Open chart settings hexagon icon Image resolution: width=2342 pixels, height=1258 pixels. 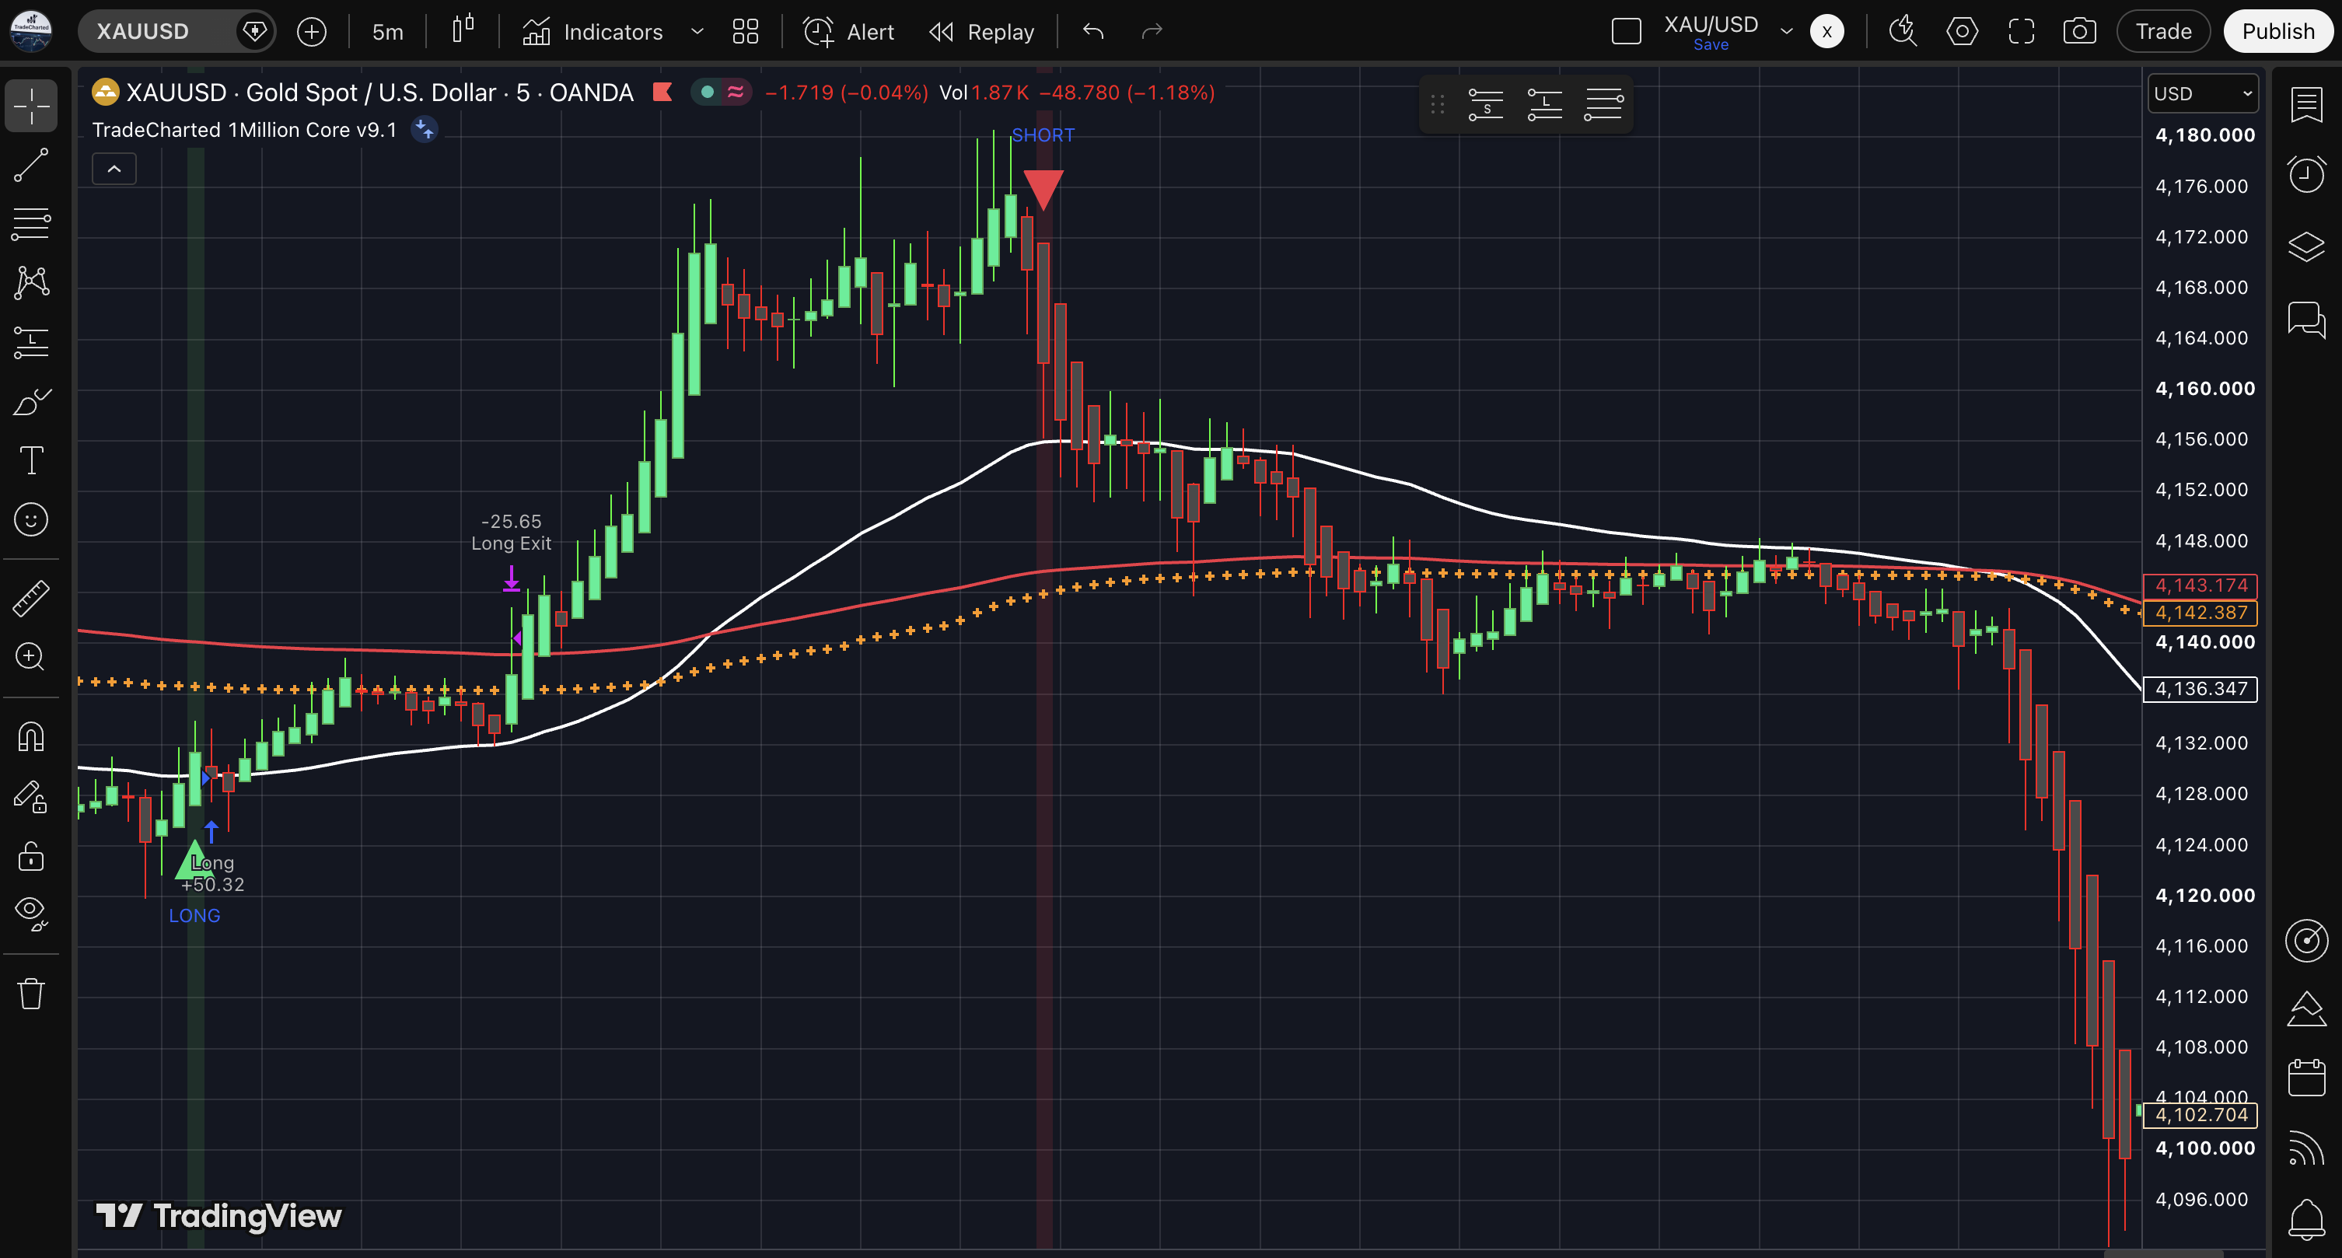[1961, 32]
